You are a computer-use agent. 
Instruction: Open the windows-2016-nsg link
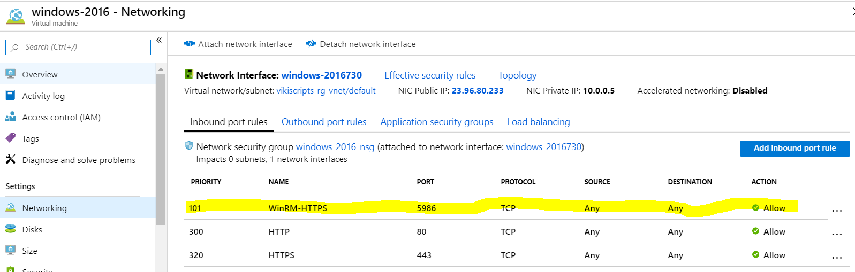pos(335,147)
